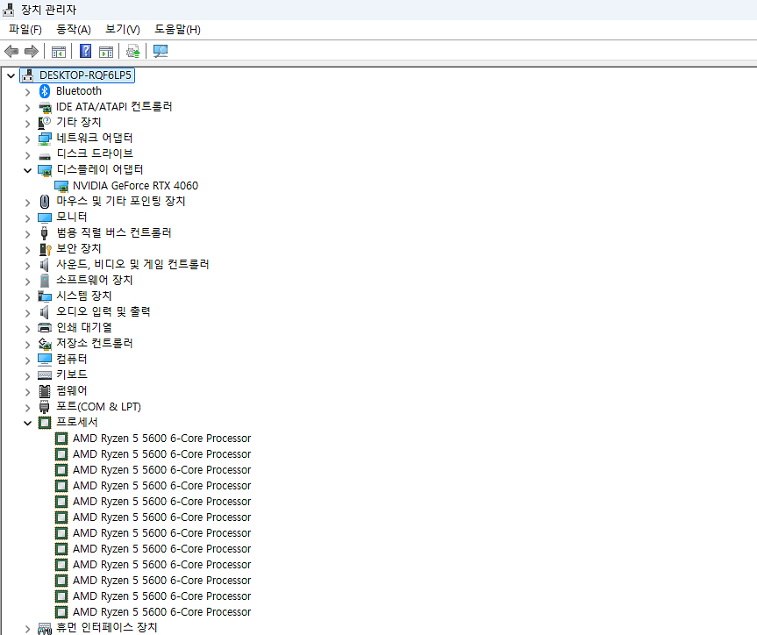Expand the 오디오 입력 및 출력 category
The width and height of the screenshot is (757, 635).
point(27,313)
